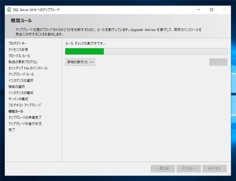The height and width of the screenshot is (181, 236).
Task: Select the アップグレードの進行状況 step
Action: [25, 123]
